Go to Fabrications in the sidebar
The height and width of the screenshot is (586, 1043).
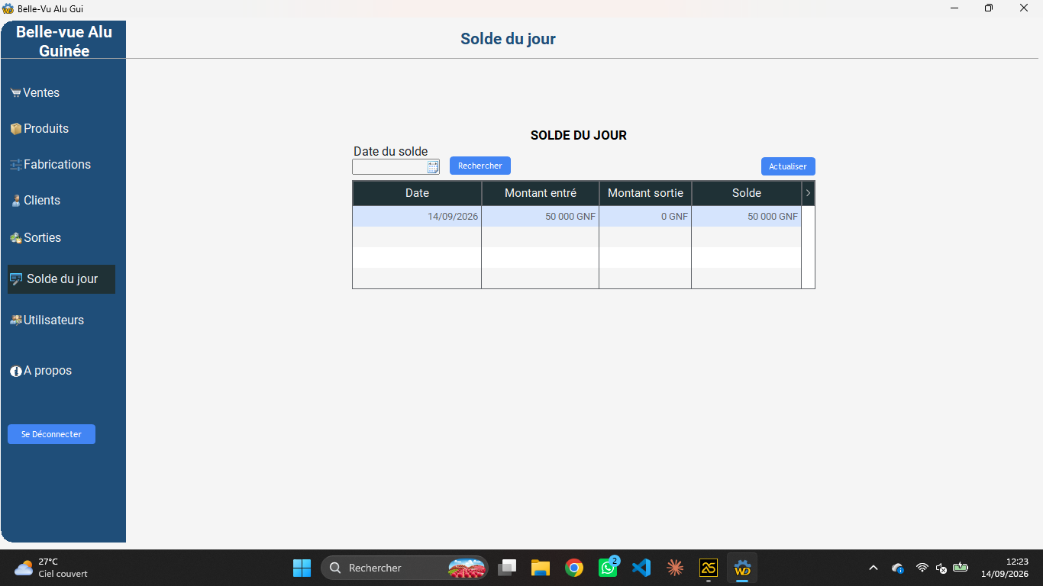50,164
